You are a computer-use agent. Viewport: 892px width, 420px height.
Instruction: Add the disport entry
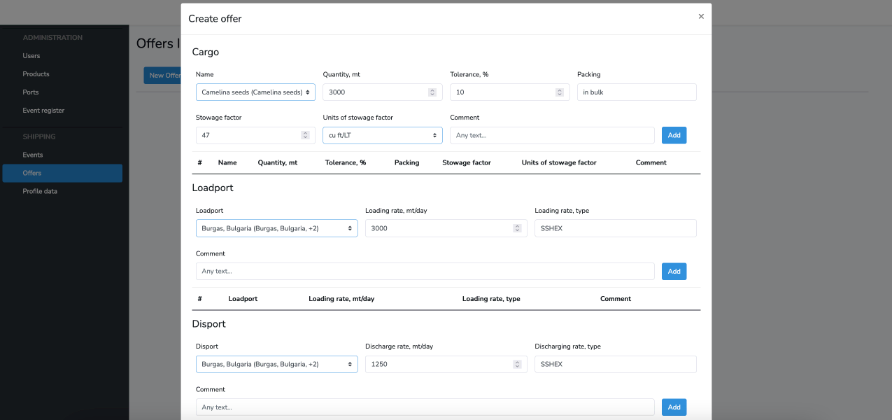[x=674, y=407]
